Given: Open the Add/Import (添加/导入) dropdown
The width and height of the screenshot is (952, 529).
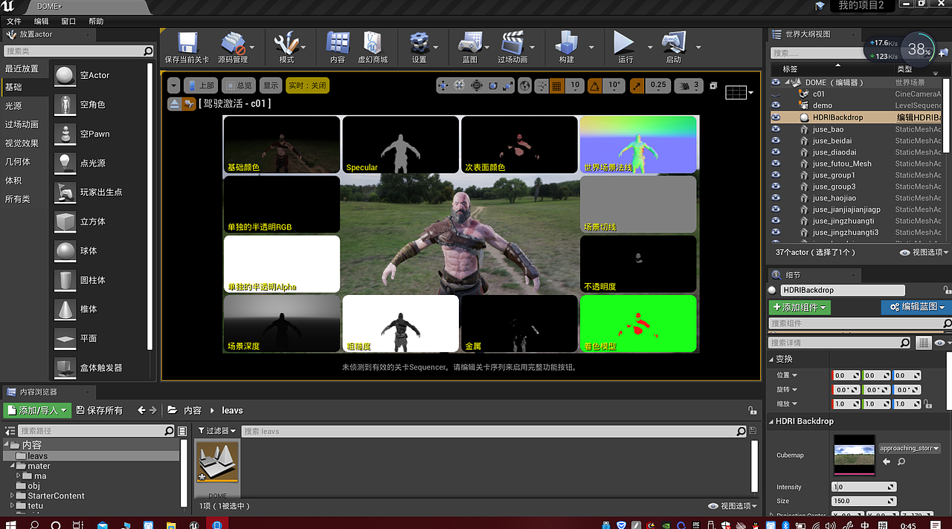Looking at the screenshot, I should click(x=36, y=410).
